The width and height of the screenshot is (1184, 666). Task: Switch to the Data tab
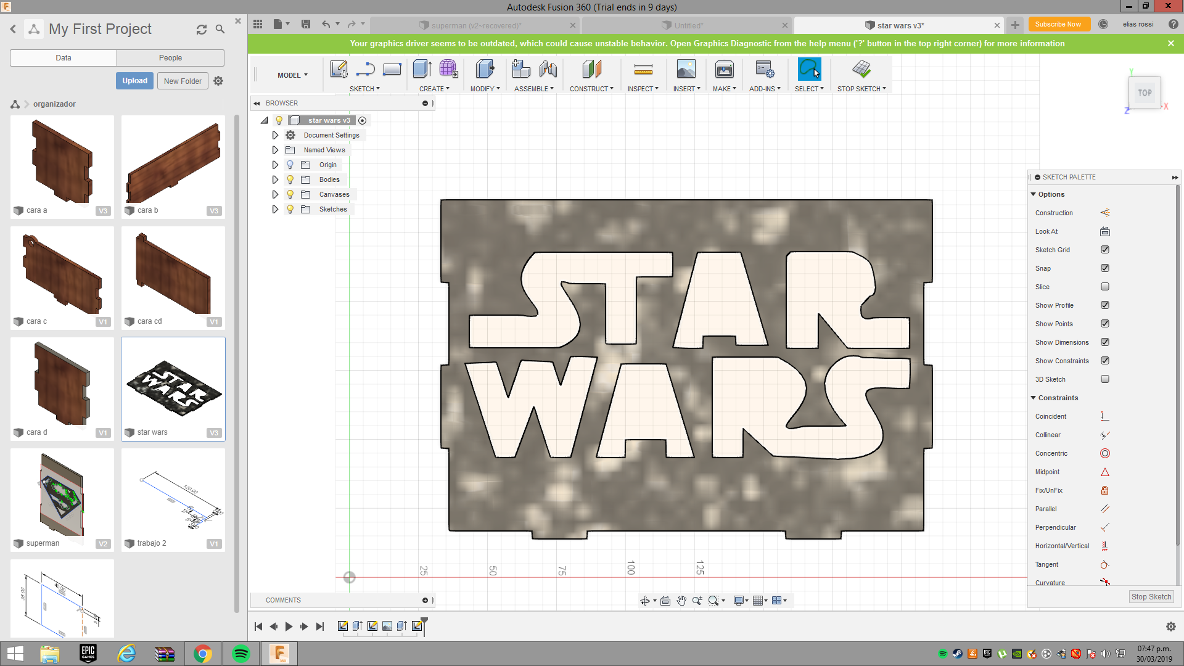(64, 58)
